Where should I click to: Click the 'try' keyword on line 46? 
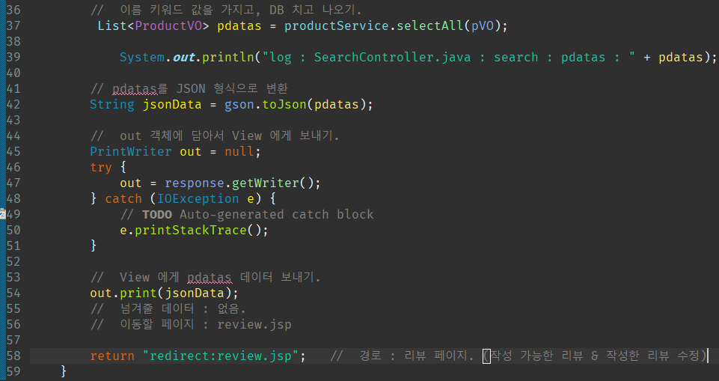click(x=101, y=168)
